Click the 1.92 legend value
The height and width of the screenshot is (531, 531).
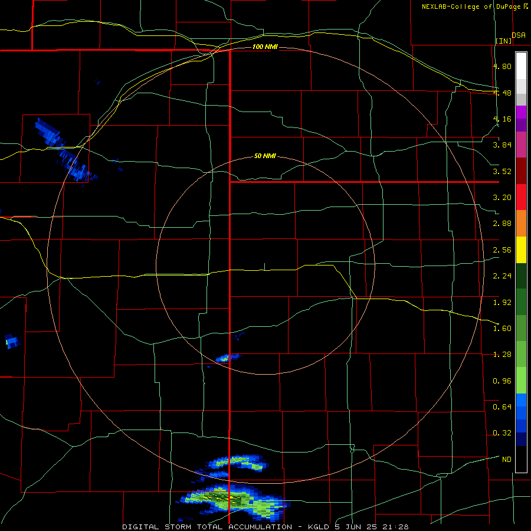502,303
